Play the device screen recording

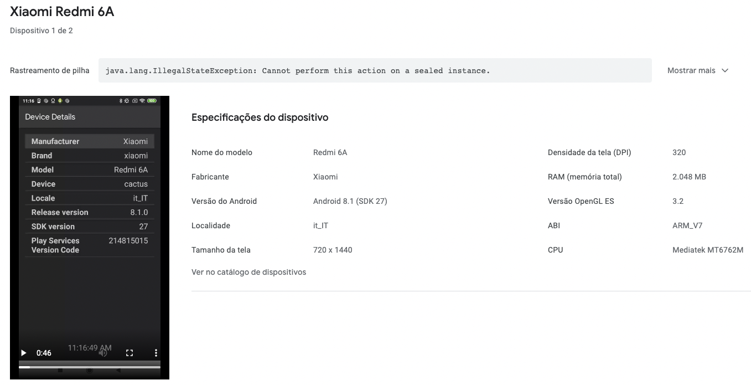(23, 353)
